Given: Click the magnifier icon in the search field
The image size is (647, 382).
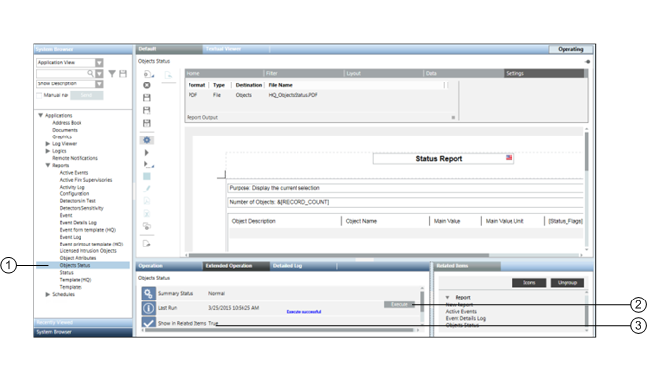Looking at the screenshot, I should point(90,73).
